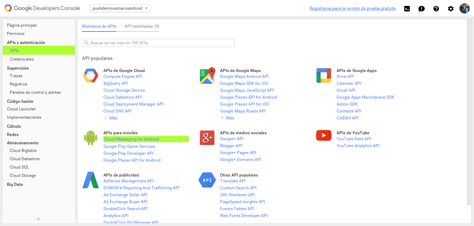Open Google+ API link

pyautogui.click(x=232, y=139)
